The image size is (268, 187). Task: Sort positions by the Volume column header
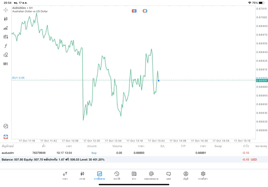point(117,146)
